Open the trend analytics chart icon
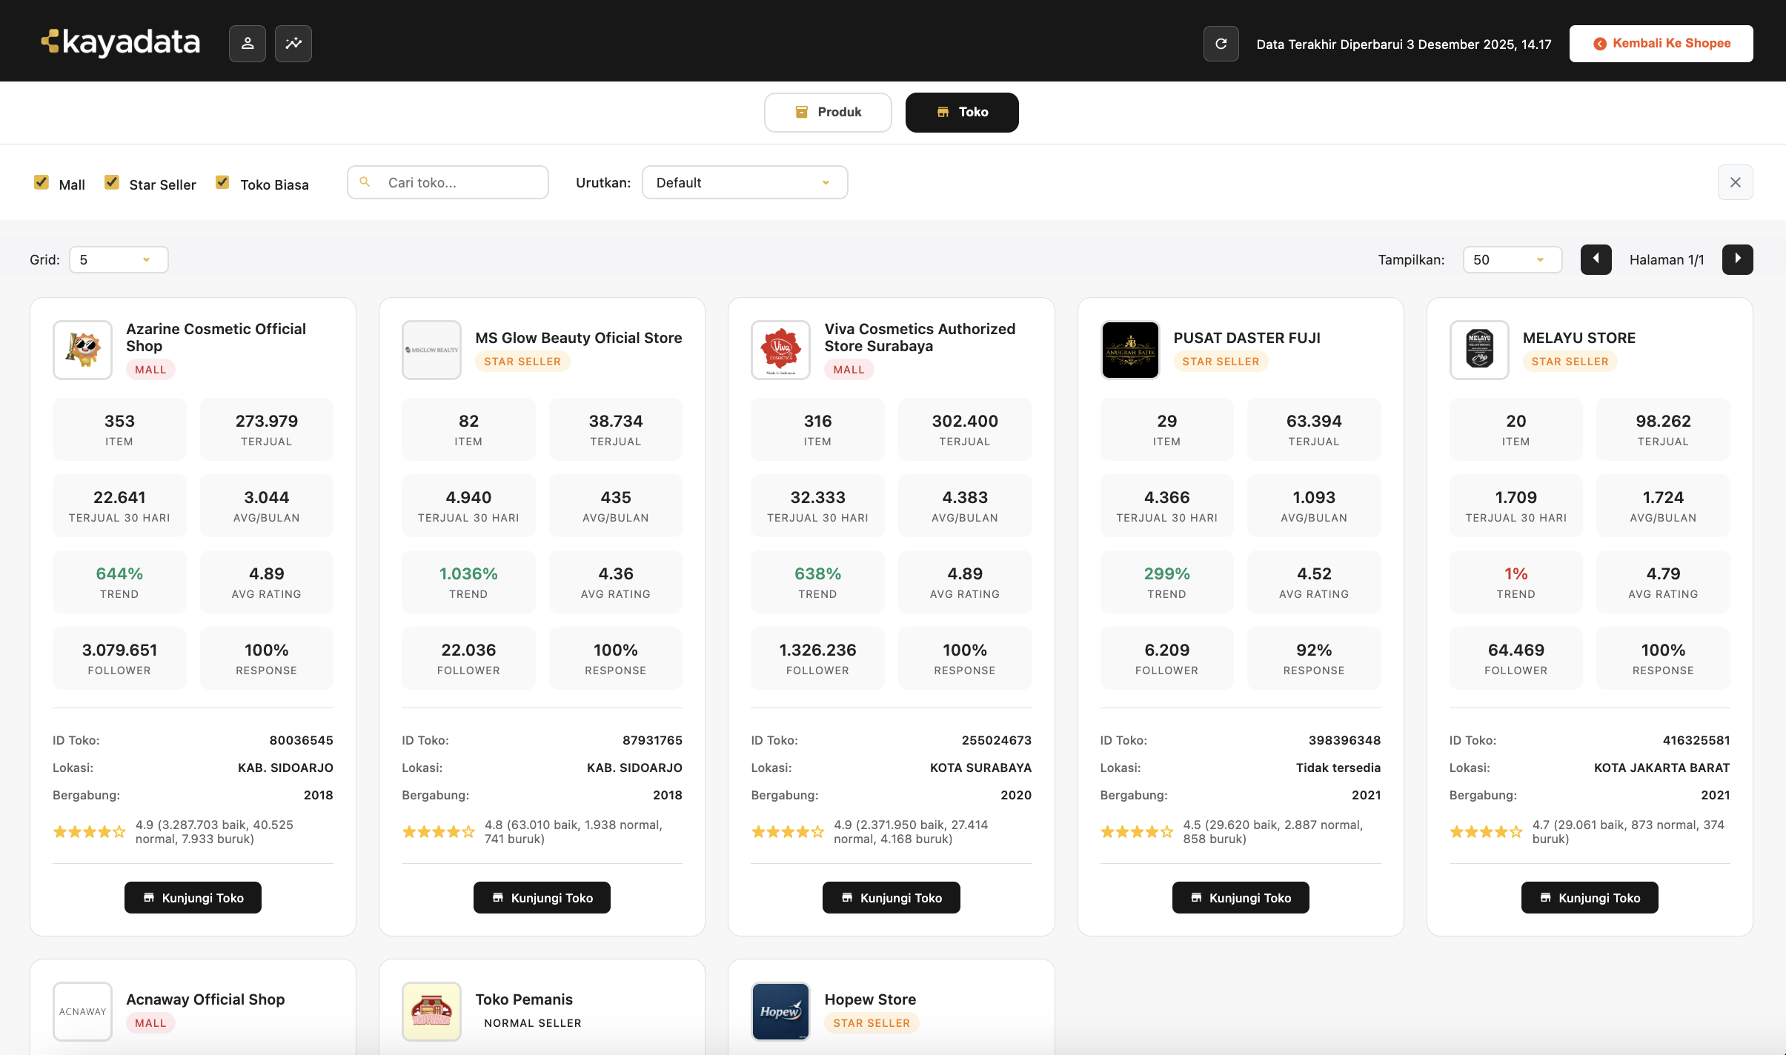 pos(293,44)
